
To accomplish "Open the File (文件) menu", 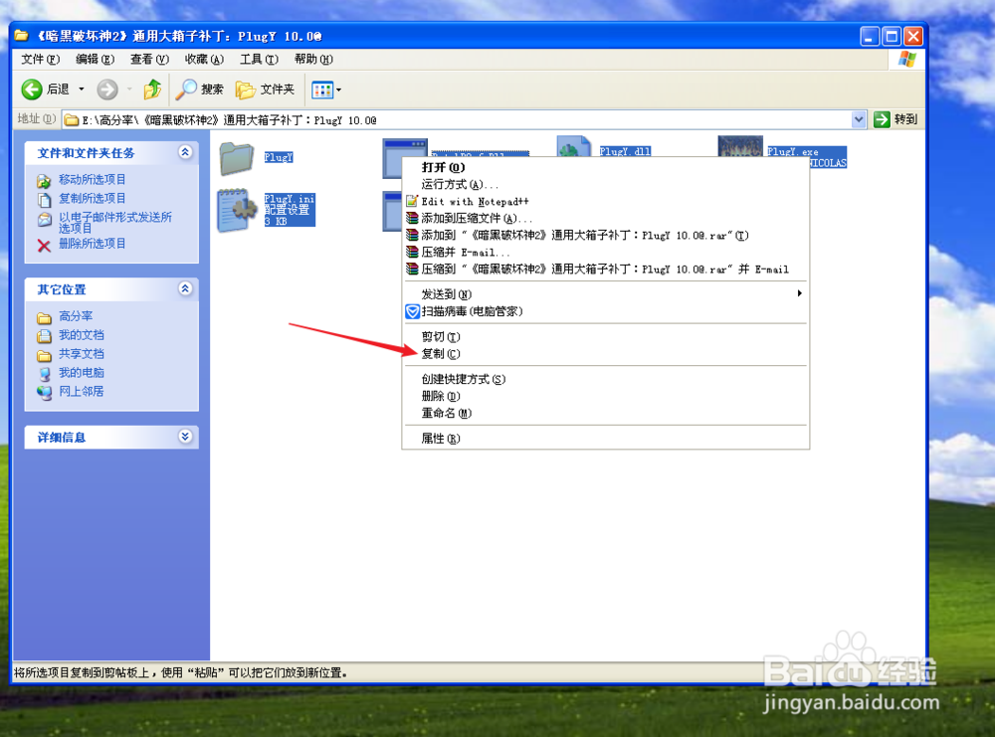I will coord(40,59).
